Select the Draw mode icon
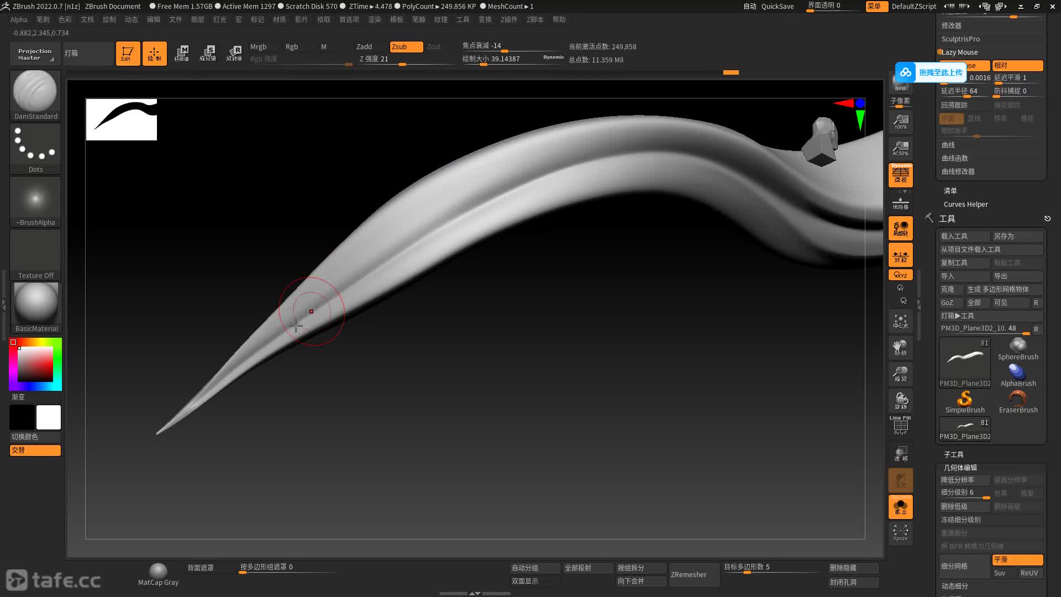 (154, 54)
